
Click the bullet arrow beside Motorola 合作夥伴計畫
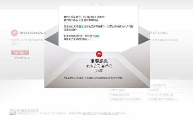coord(148,94)
